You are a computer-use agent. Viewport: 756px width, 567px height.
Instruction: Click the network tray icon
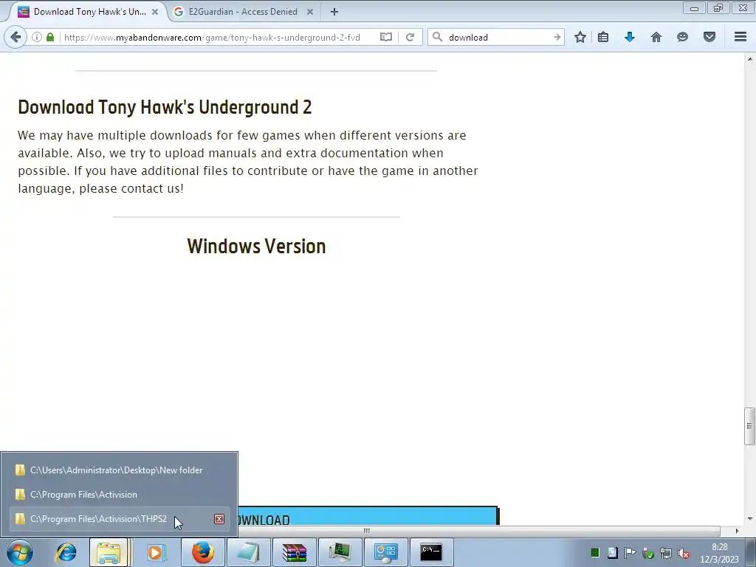coord(665,554)
